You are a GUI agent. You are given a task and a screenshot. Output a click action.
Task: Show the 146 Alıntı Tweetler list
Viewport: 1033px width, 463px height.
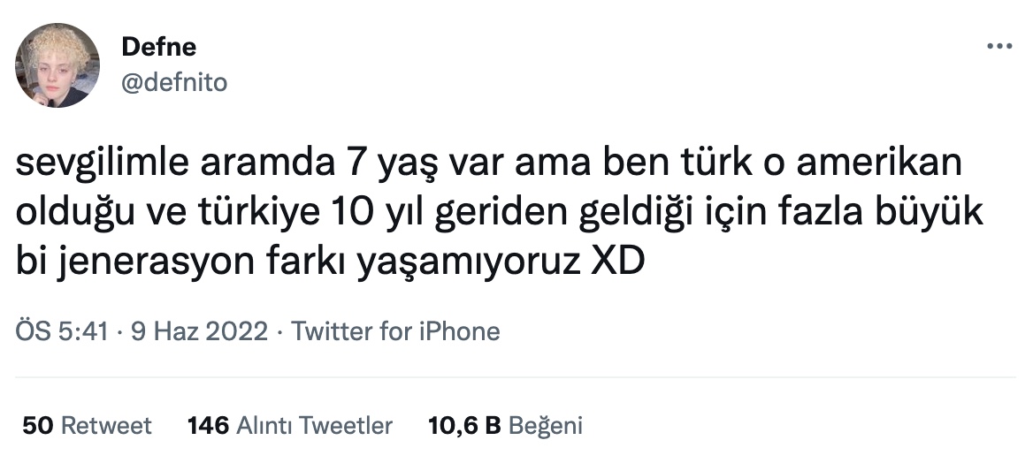click(x=290, y=426)
